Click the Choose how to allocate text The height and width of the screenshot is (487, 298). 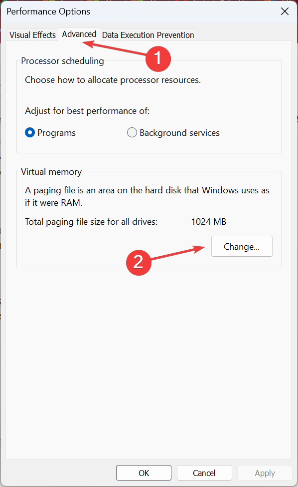(113, 80)
